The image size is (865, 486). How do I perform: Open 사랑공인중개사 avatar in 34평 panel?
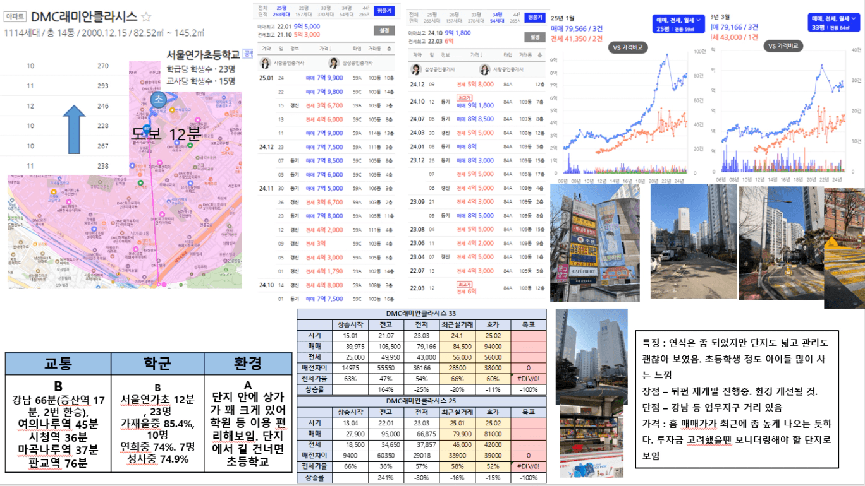[x=484, y=69]
